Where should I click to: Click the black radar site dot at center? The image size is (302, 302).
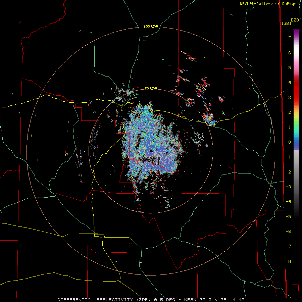point(151,151)
